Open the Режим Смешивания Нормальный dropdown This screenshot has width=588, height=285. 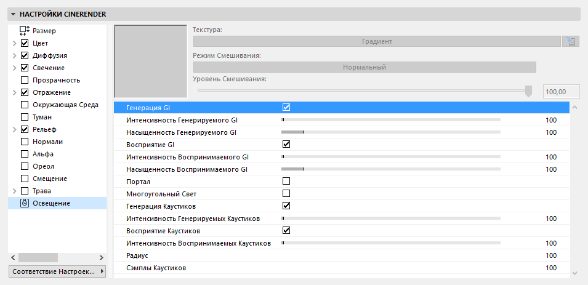[364, 67]
